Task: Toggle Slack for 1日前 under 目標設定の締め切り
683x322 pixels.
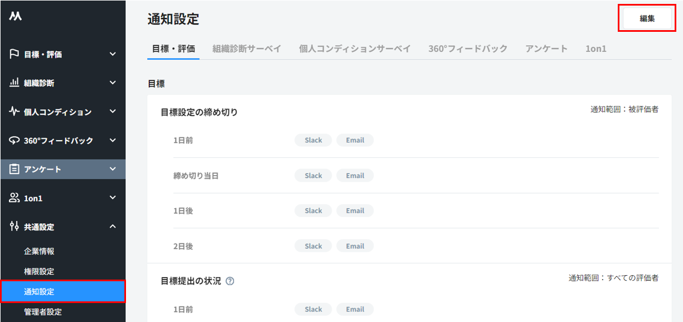Action: pyautogui.click(x=313, y=141)
